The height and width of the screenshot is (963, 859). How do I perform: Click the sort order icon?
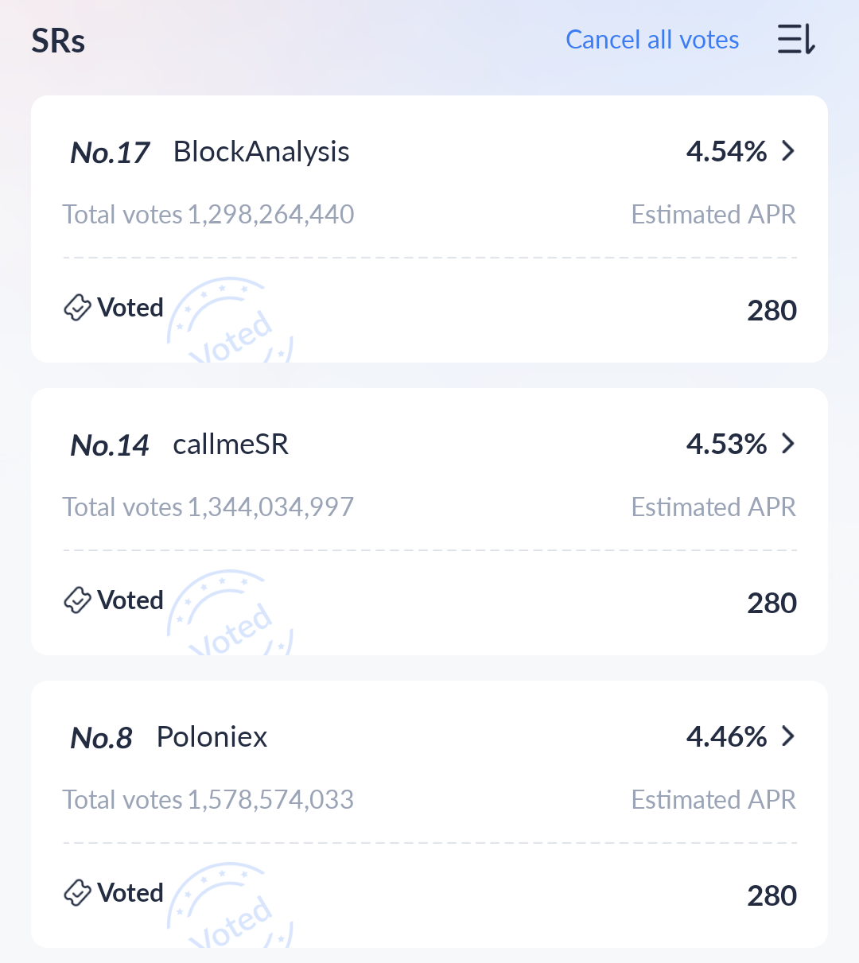796,39
